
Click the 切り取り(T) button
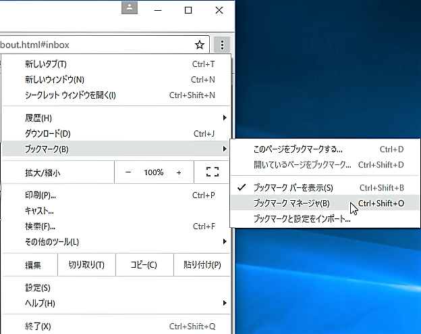(x=87, y=265)
